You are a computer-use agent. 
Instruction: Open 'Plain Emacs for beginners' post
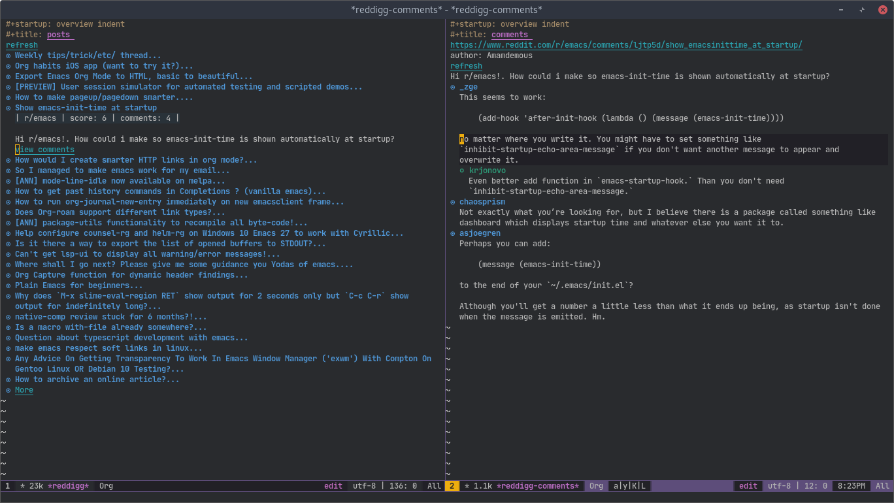[x=79, y=285]
